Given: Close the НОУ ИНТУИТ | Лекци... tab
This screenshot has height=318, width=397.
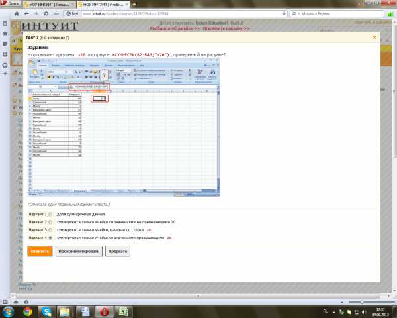Looking at the screenshot, I should point(73,5).
